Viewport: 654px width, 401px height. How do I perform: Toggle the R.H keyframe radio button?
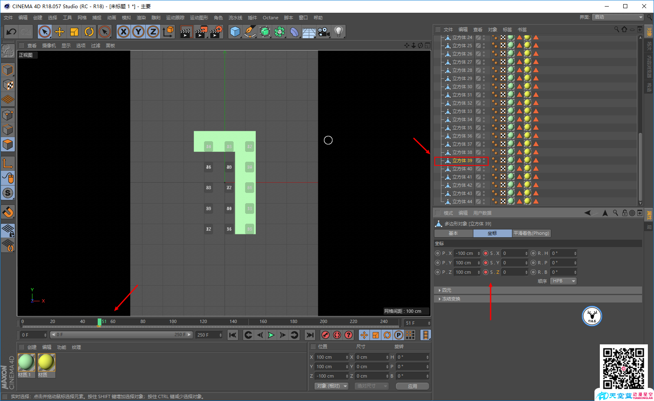(533, 253)
